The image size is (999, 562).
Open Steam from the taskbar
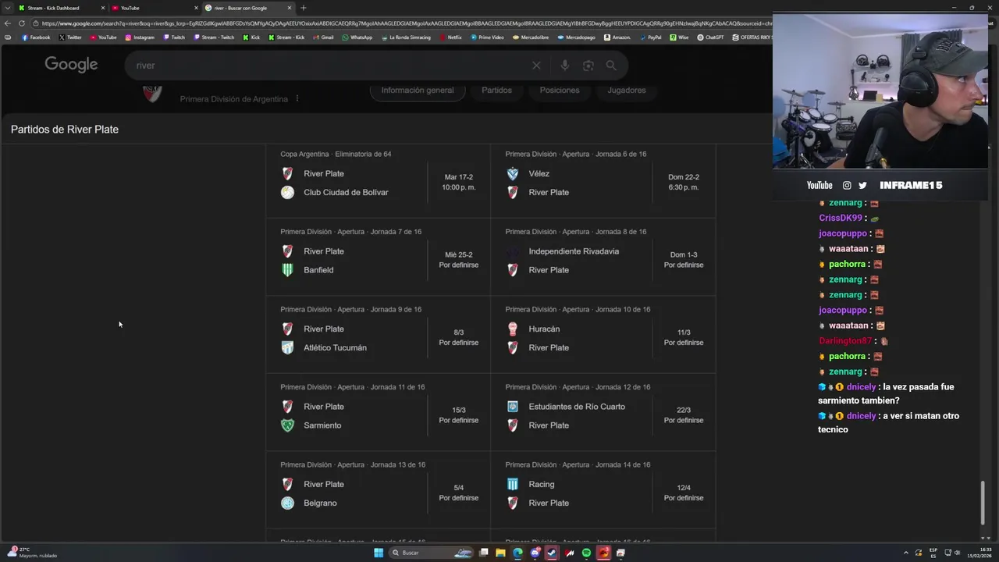pyautogui.click(x=552, y=553)
